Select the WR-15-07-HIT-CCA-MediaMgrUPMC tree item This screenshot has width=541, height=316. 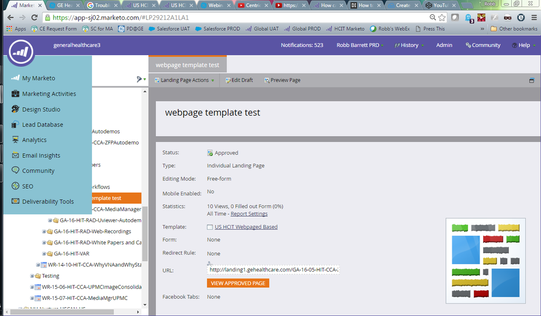84,298
